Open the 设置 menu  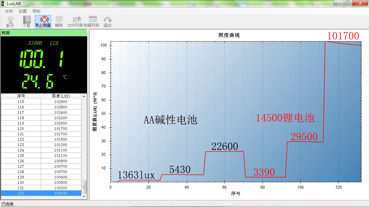(23, 11)
